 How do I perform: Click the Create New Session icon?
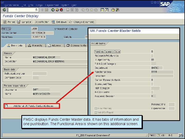[x=102, y=10]
